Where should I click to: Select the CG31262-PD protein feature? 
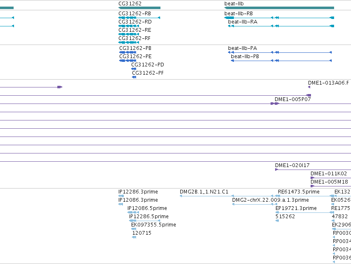coord(134,69)
